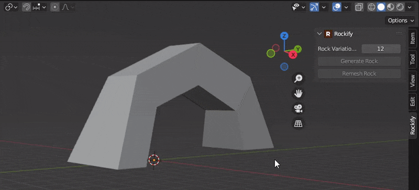Viewport: 419px width, 190px height.
Task: Switch to Wireframe viewport shading
Action: pyautogui.click(x=371, y=7)
